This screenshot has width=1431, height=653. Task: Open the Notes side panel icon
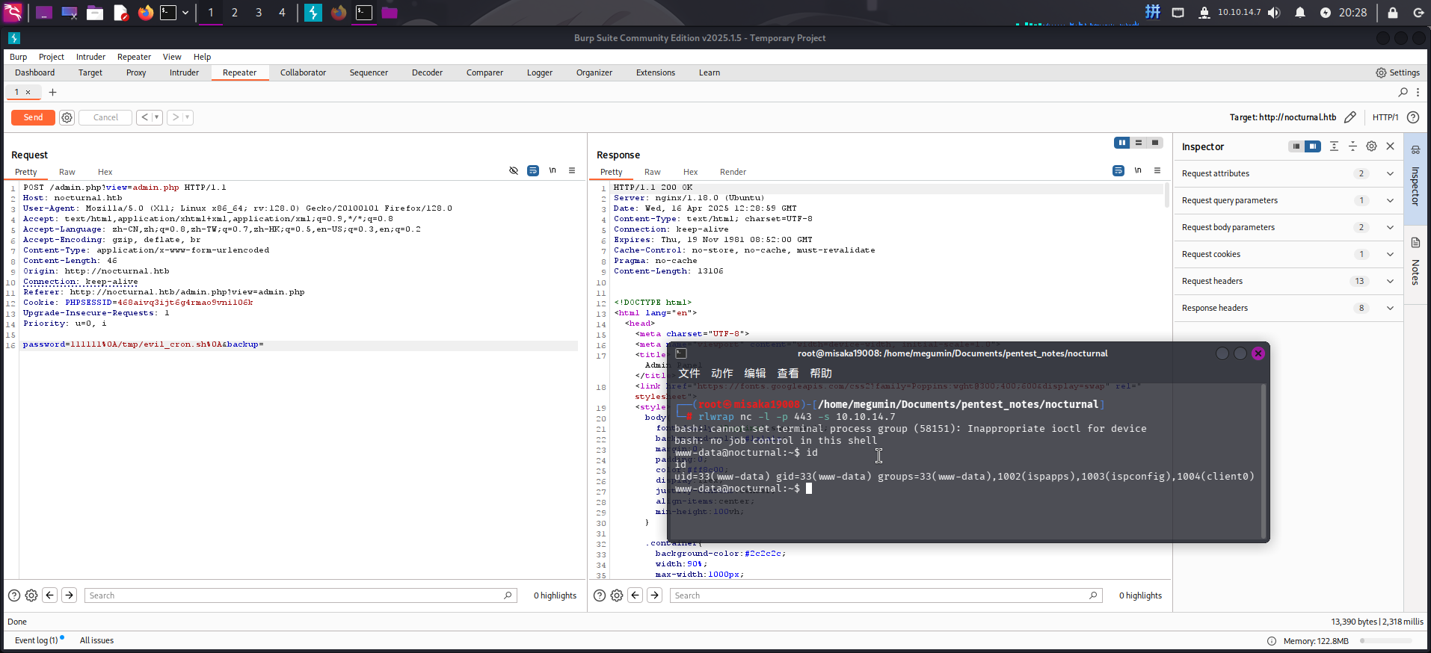pyautogui.click(x=1415, y=243)
